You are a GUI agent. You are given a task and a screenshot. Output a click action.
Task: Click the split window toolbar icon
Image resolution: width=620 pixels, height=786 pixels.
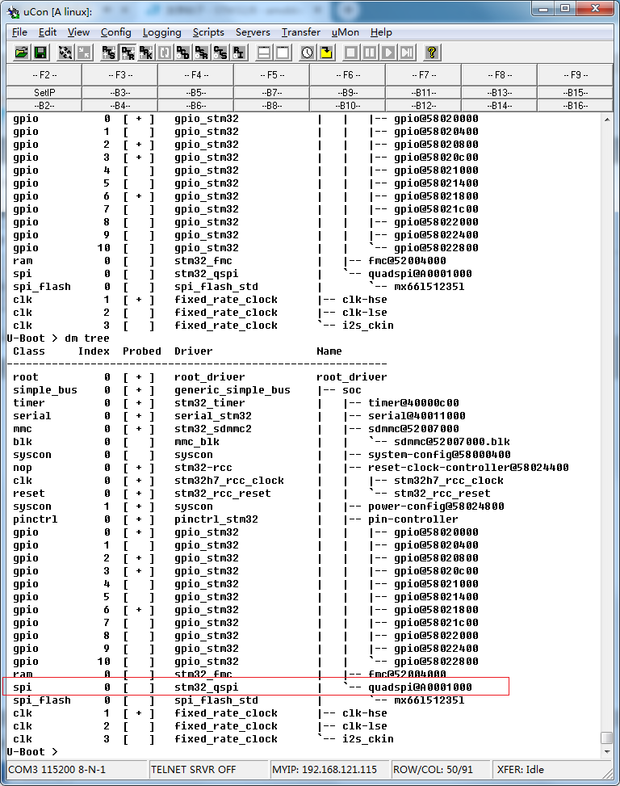pos(264,53)
